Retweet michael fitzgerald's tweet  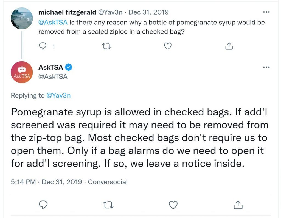(x=106, y=46)
